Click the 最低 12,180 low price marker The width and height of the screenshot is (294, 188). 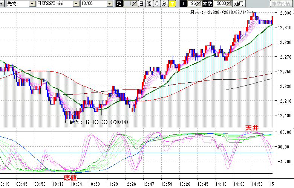[97, 122]
